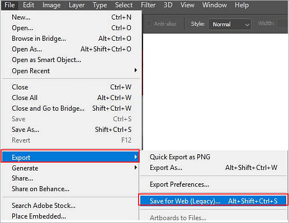This screenshot has height=223, width=289.
Task: Choose Close from the File menu
Action: [x=71, y=87]
